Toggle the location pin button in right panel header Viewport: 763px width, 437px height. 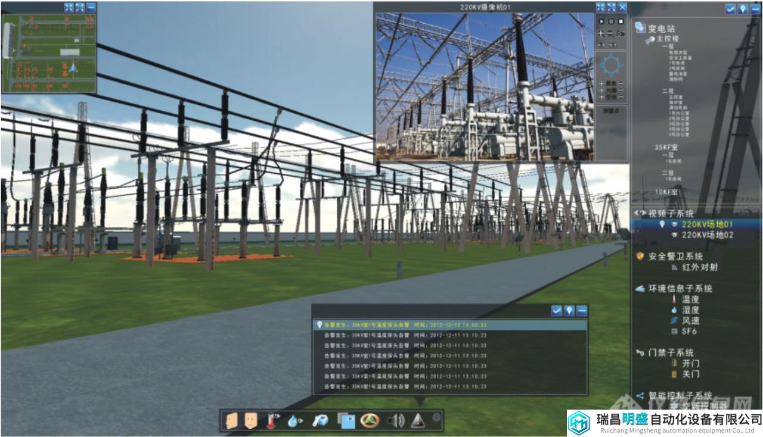coord(743,9)
